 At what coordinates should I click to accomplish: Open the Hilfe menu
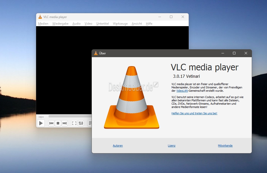[149, 24]
